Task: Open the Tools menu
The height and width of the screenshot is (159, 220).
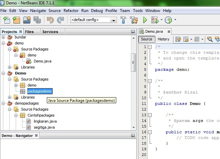Action: (138, 11)
